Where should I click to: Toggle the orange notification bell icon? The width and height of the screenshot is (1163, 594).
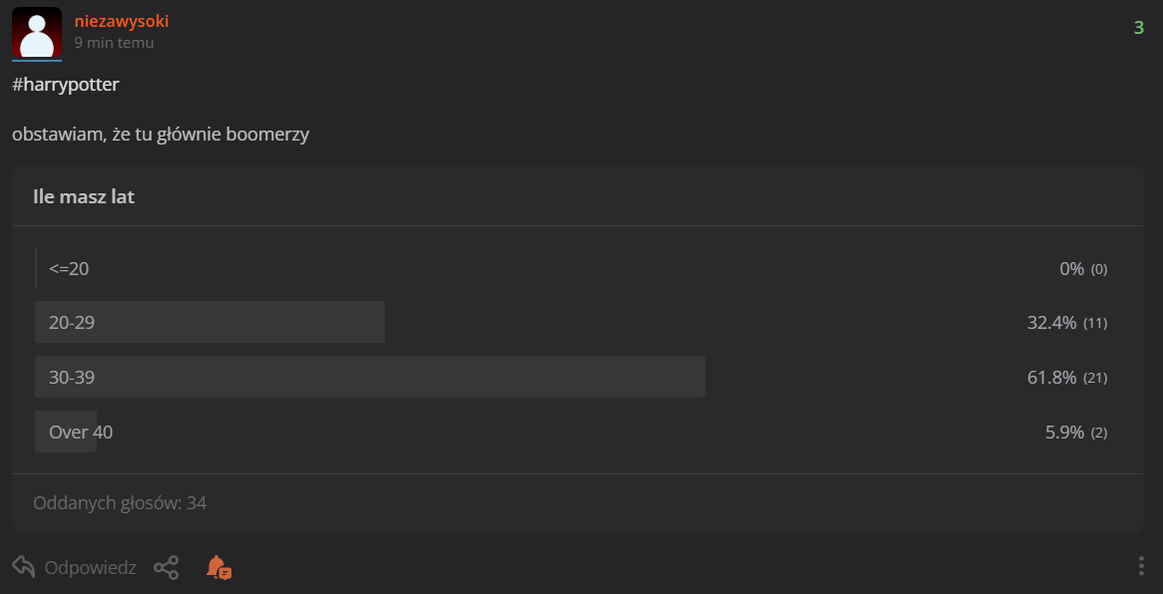tap(218, 568)
